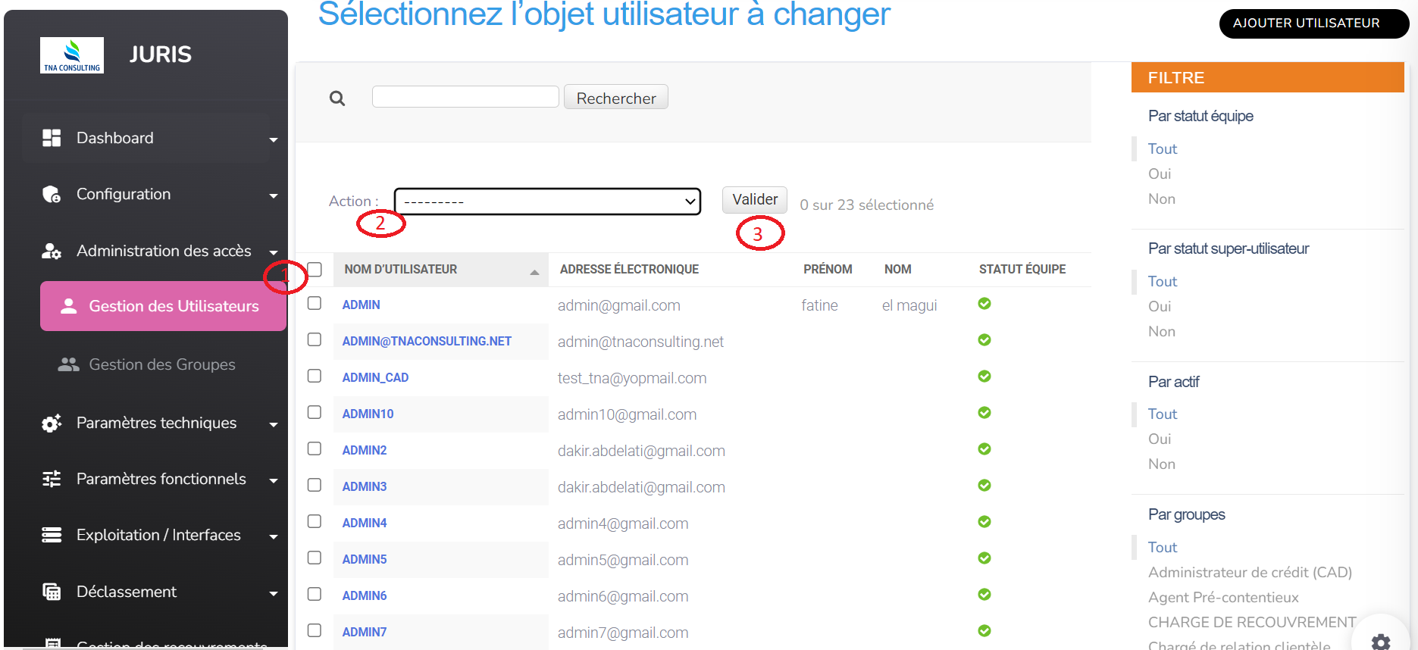
Task: Select the checkbox next to ADMIN5
Action: (315, 558)
